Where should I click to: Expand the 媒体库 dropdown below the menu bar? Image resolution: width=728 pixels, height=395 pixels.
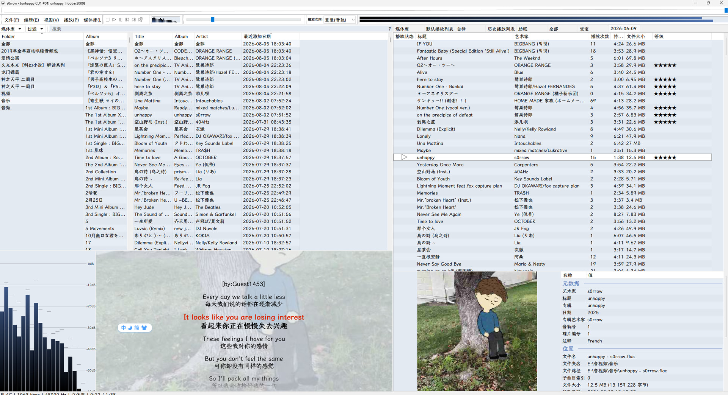click(x=11, y=29)
